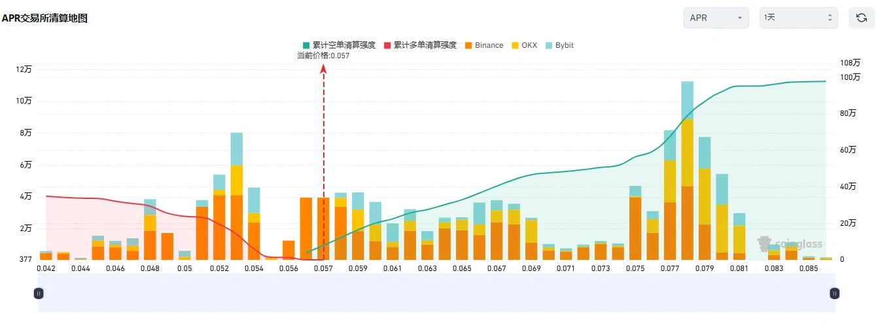
Task: Click the orange Binance legend swatch
Action: coord(468,45)
